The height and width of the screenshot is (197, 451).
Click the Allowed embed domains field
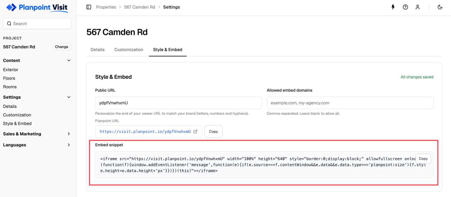coord(350,103)
